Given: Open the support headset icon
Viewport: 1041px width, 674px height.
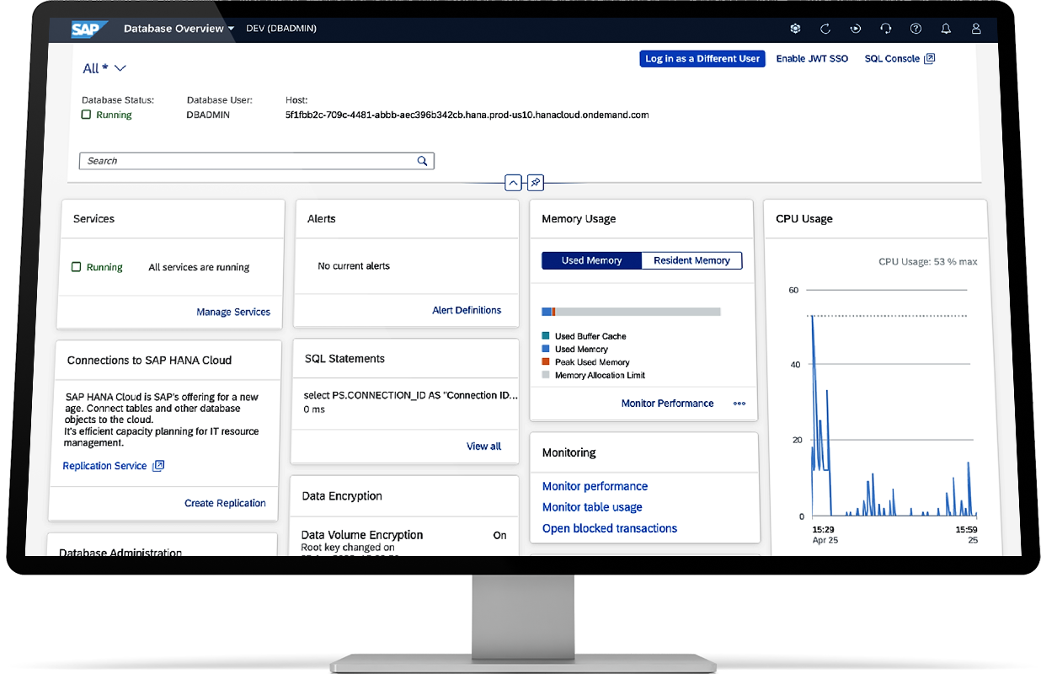Looking at the screenshot, I should pos(886,29).
